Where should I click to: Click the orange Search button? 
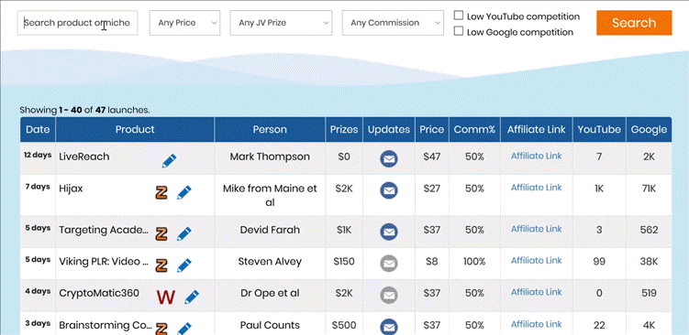tap(634, 23)
